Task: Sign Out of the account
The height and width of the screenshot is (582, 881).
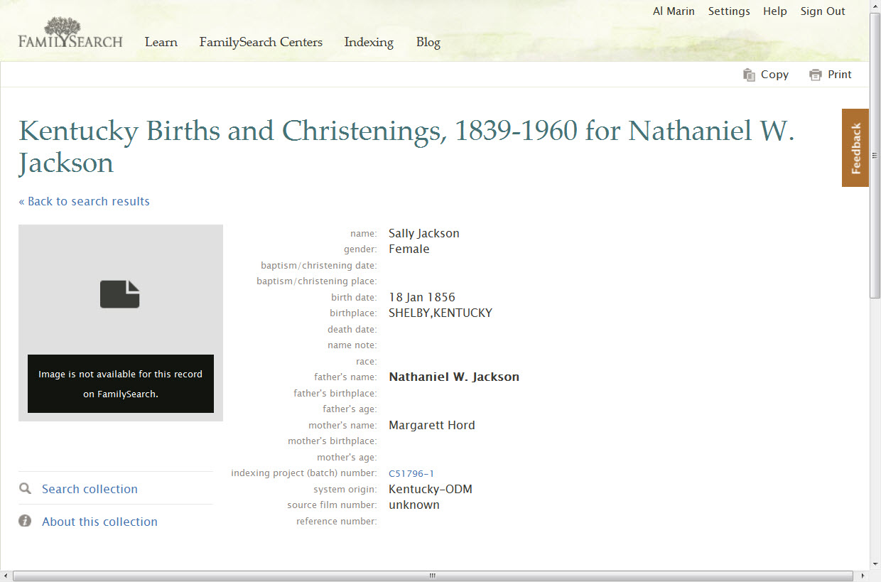Action: click(x=823, y=11)
